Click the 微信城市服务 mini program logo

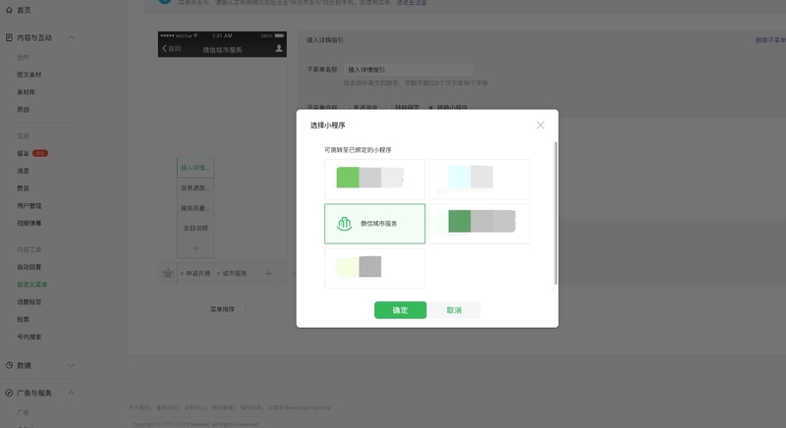[345, 223]
